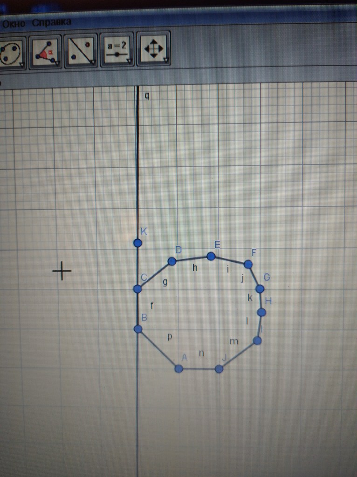Open the Справка menu
This screenshot has height=477, width=357.
tap(52, 22)
